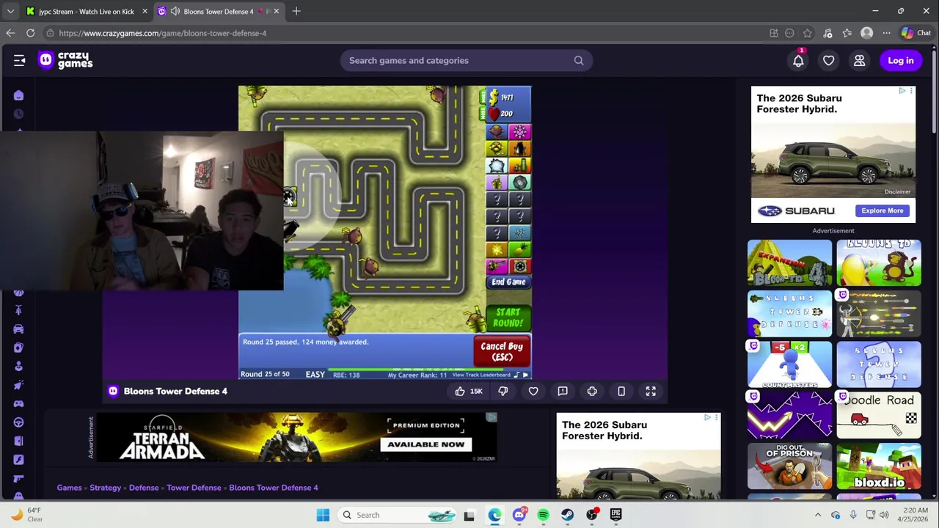
Task: Select the pink Tack Shooter tower icon
Action: [519, 132]
